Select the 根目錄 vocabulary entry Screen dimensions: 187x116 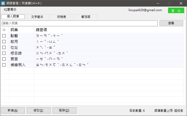(16, 53)
